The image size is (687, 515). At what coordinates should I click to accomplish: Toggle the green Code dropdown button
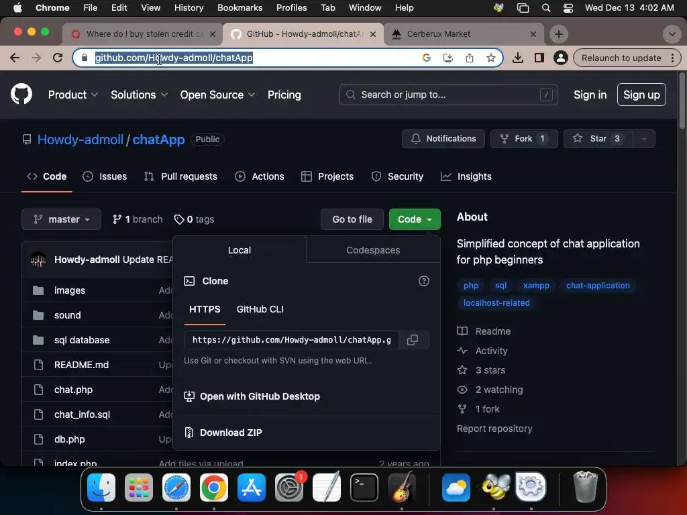[x=415, y=219]
